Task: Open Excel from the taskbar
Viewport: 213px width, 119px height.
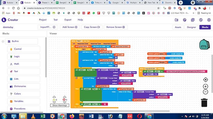Action: (43, 116)
